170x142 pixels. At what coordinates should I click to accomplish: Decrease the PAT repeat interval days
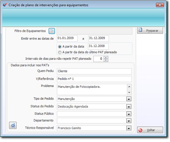click(x=106, y=60)
